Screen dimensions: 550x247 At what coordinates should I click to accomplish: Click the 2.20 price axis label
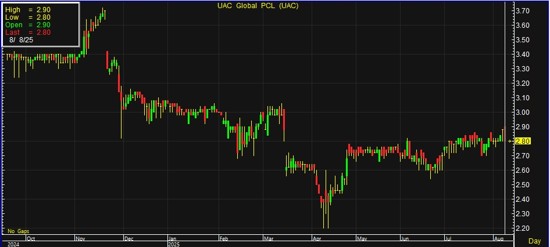tap(523, 228)
